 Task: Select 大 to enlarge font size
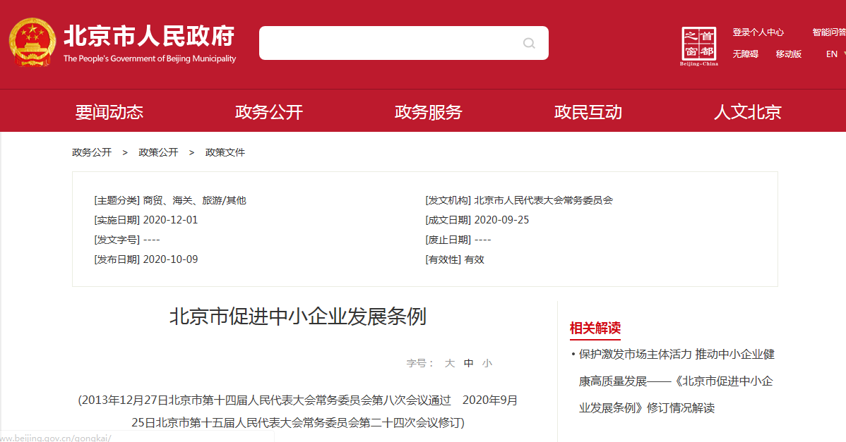(x=449, y=362)
